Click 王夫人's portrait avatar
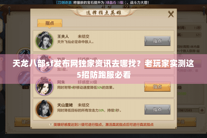 tap(45, 41)
